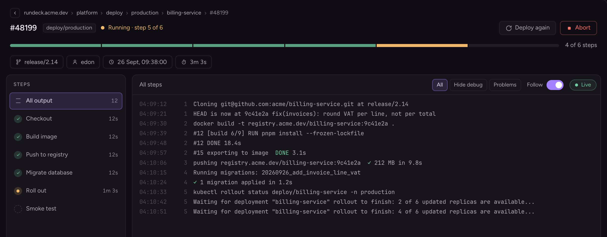The image size is (607, 237).
Task: Click the 'Running · step 5 of 6' status text
Action: point(135,28)
